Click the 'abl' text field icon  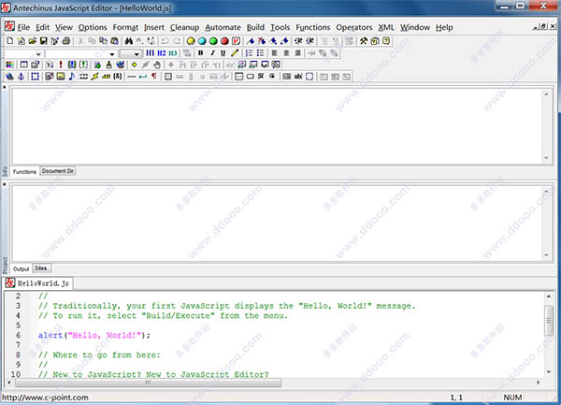298,76
